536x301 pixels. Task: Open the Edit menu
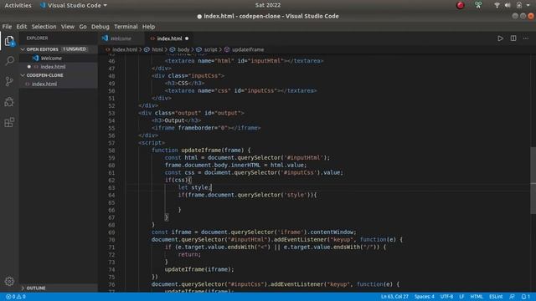(21, 27)
